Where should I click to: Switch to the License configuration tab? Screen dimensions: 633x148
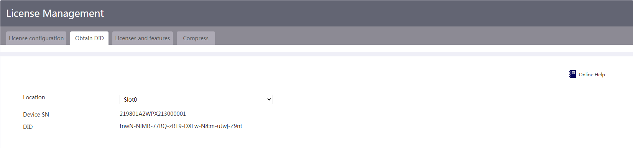pos(36,38)
